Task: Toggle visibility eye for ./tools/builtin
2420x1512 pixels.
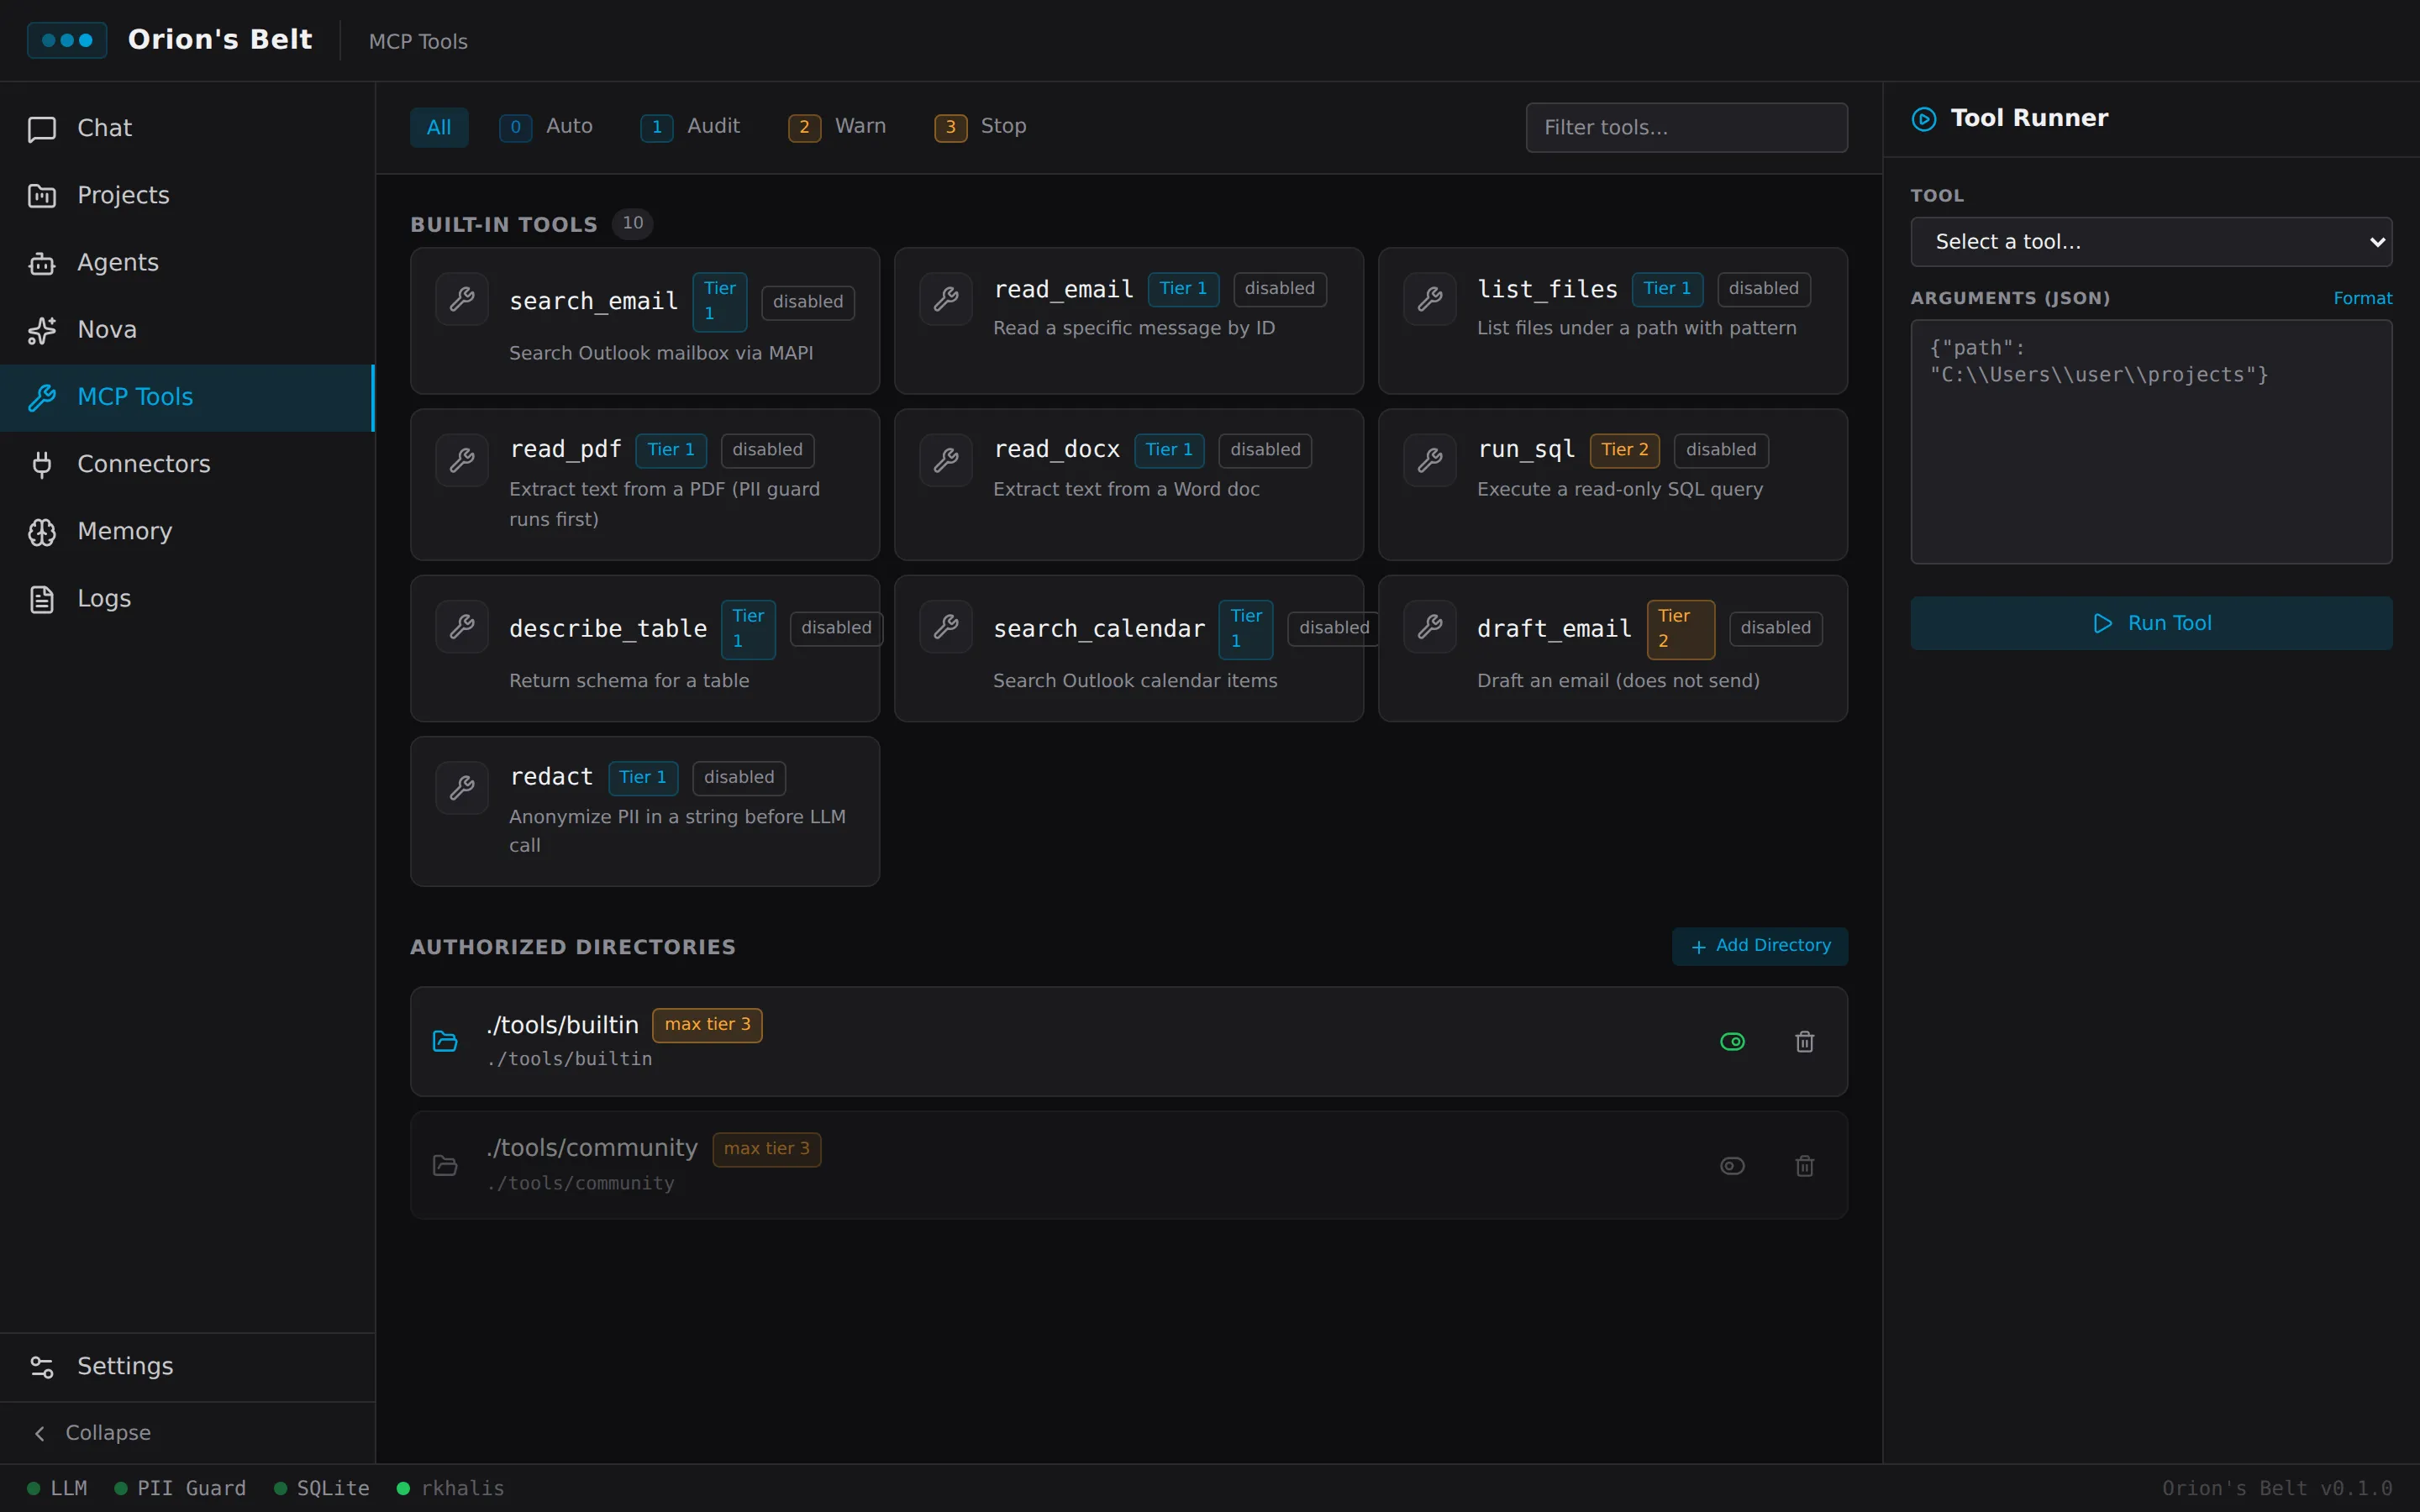Action: [x=1733, y=1042]
